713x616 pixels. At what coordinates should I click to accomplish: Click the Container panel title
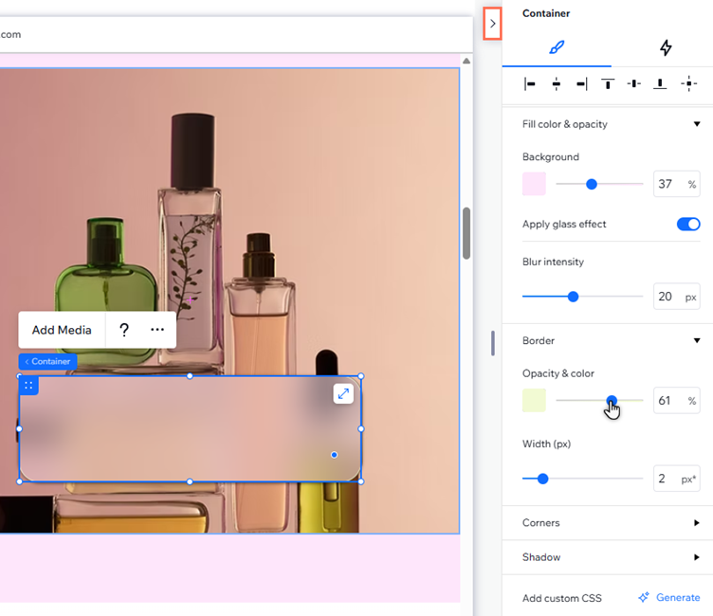pos(546,13)
